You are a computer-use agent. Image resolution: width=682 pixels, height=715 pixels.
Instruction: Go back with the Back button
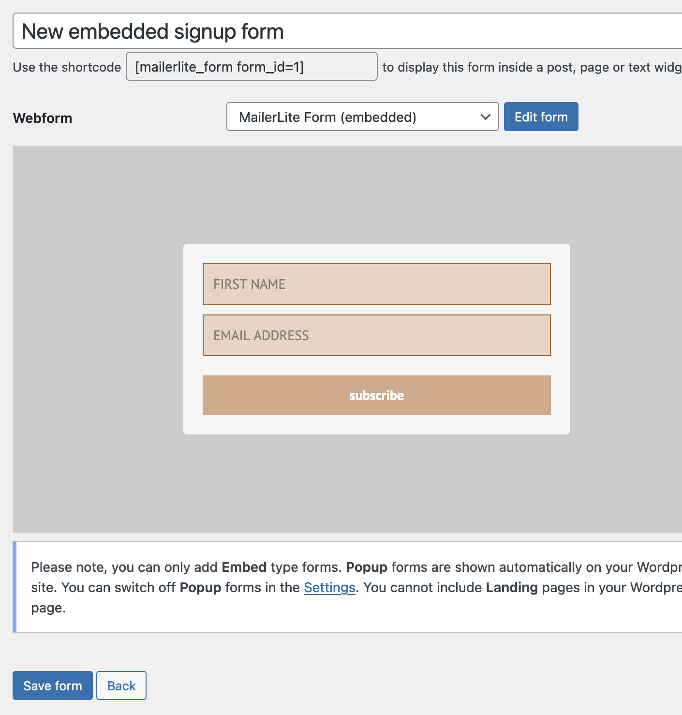tap(121, 685)
